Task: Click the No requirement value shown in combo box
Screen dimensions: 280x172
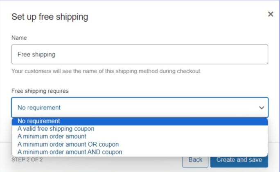Action: point(39,107)
